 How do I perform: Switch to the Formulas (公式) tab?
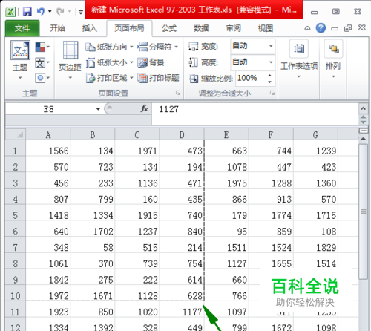point(169,28)
